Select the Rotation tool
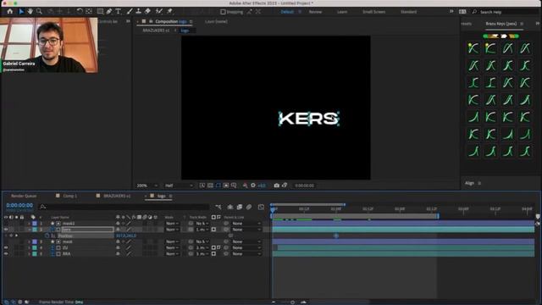542x305 pixels. [x=80, y=11]
